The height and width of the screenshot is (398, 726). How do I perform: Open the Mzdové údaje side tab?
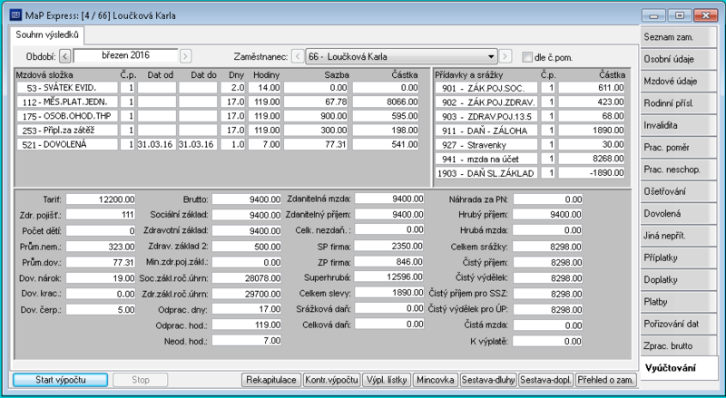pos(679,81)
